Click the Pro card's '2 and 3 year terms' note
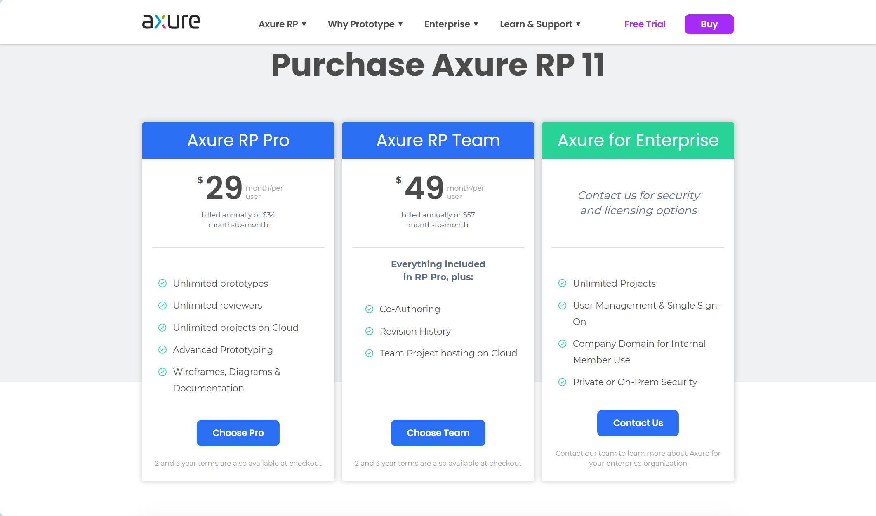 238,464
